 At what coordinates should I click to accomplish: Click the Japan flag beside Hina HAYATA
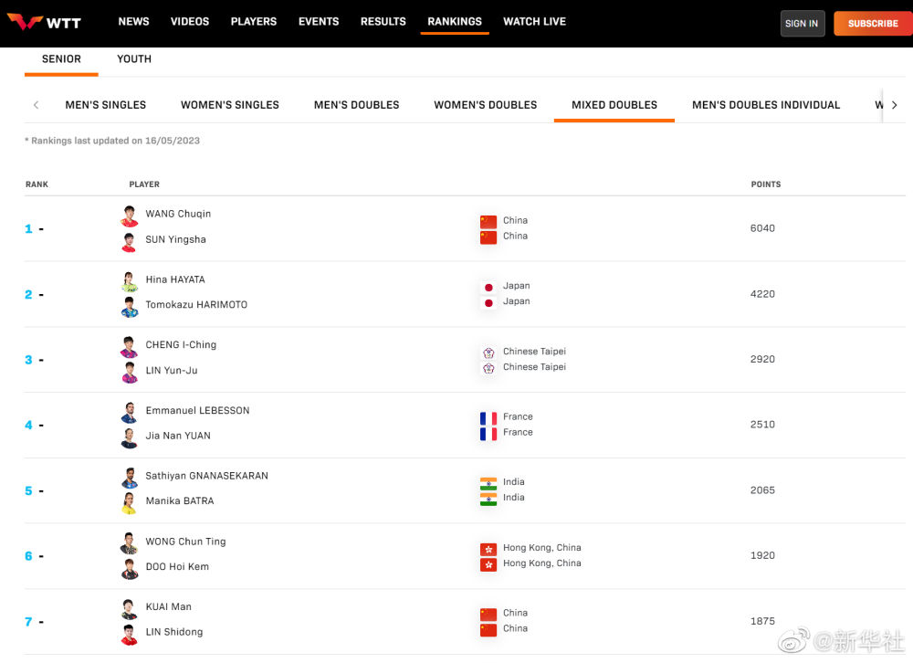tap(488, 287)
